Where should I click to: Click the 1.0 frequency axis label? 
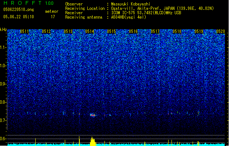[3, 66]
